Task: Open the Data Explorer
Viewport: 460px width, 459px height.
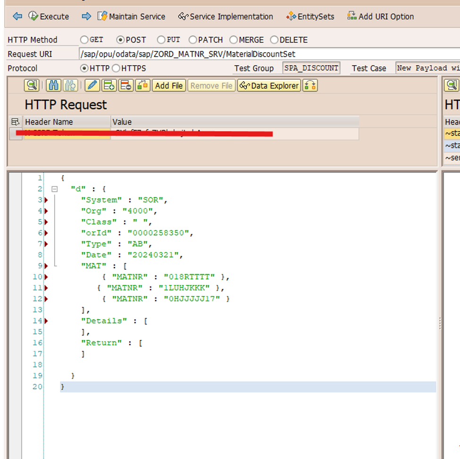Action: coord(269,85)
